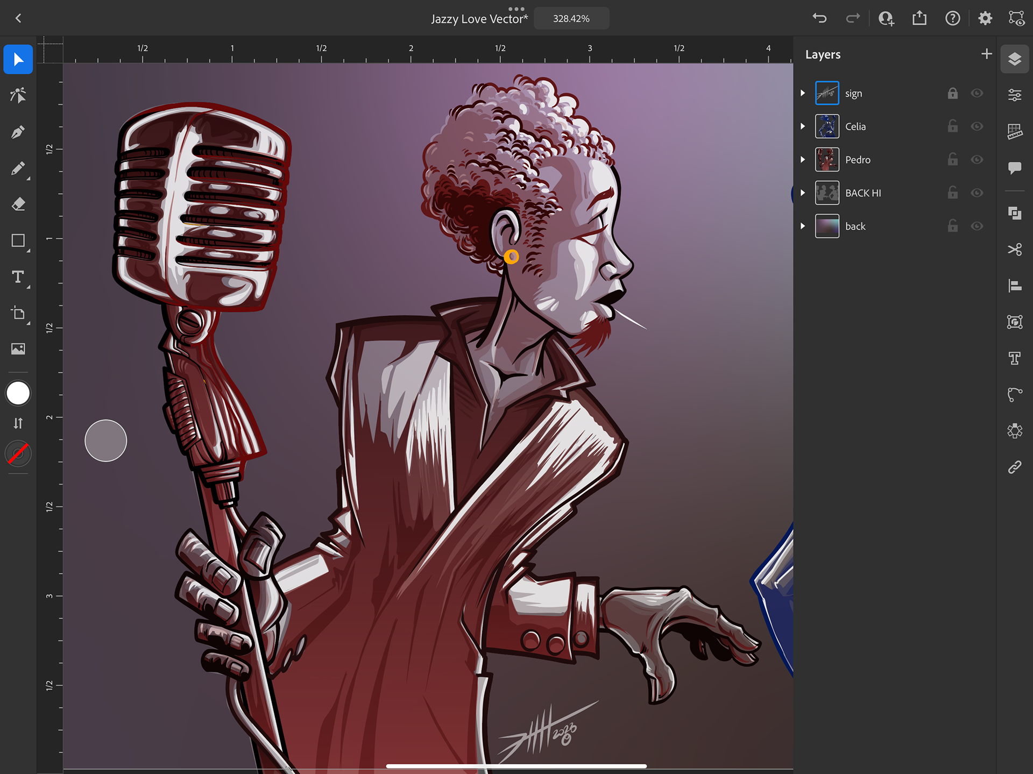
Task: Go back to the home screen
Action: (x=18, y=18)
